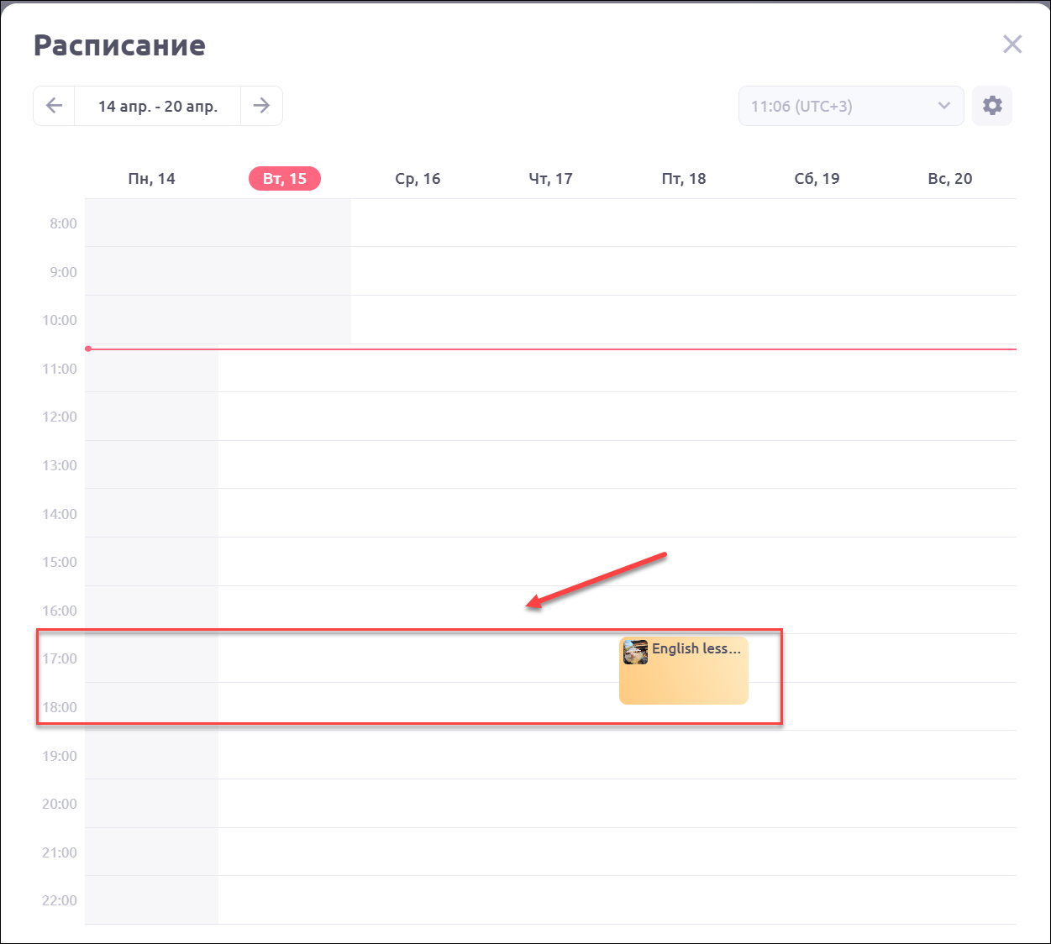Viewport: 1051px width, 944px height.
Task: Click the 14 апр. - 20 апр. date range
Action: coord(158,107)
